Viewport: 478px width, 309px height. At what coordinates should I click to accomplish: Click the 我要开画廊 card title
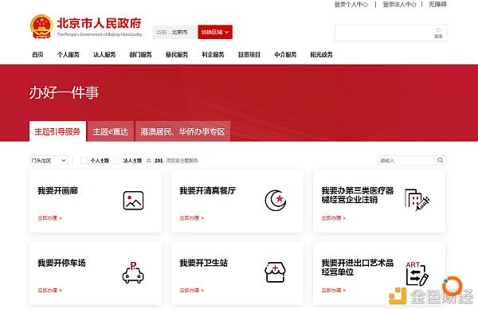pos(57,191)
